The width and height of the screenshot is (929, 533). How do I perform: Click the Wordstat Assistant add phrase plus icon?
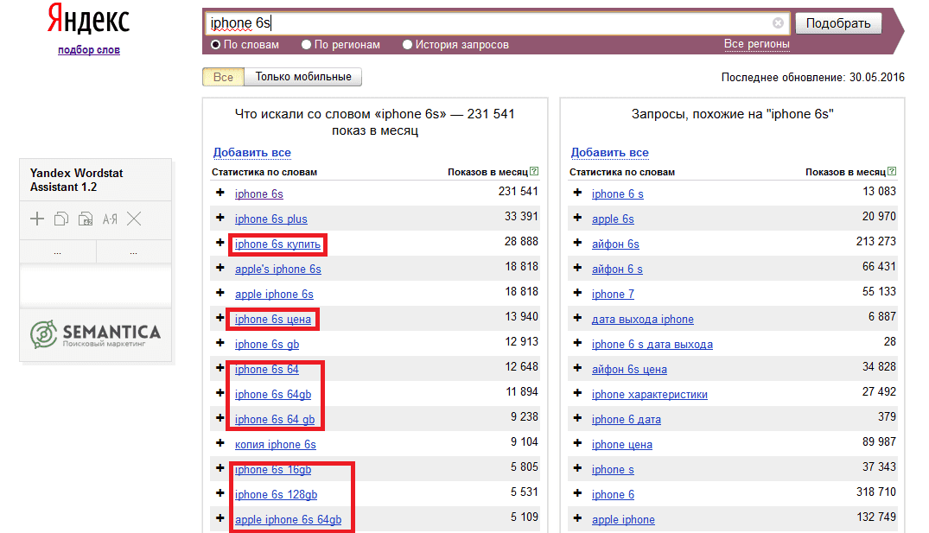(x=37, y=219)
